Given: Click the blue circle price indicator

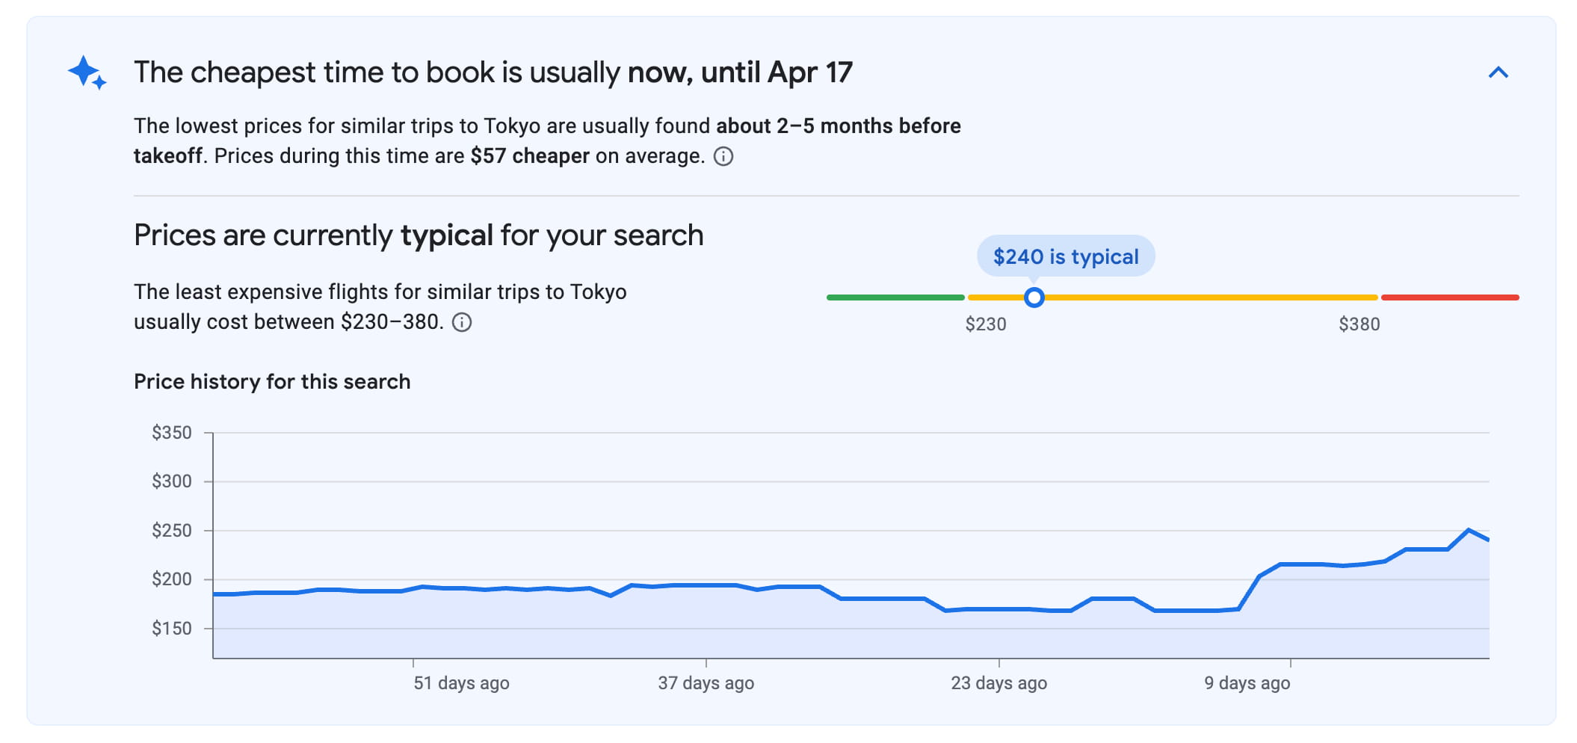Looking at the screenshot, I should [1034, 297].
